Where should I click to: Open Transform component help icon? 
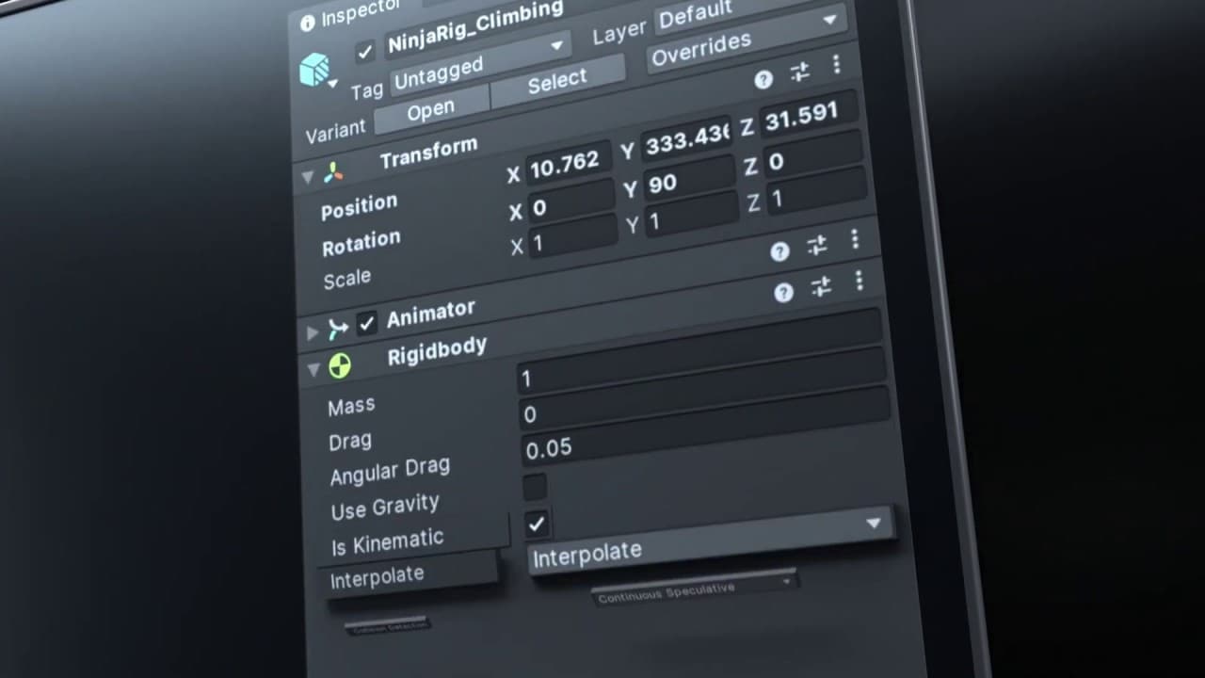763,80
